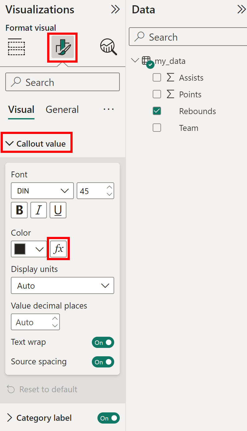This screenshot has height=431, width=247.
Task: Uncheck the Rebounds field
Action: (157, 111)
